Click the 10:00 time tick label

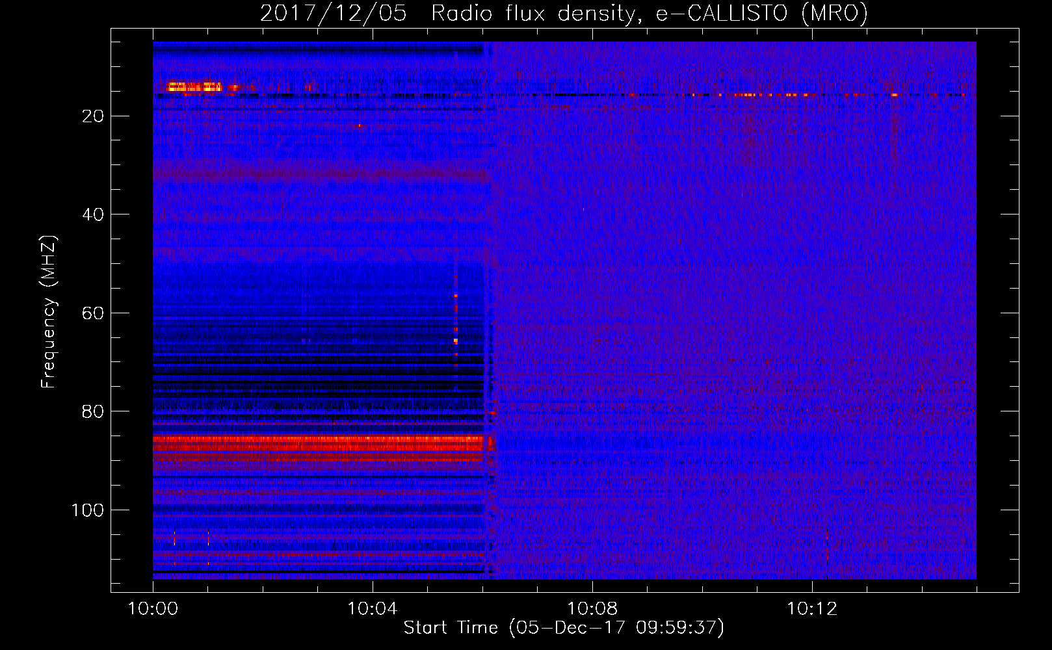tap(153, 608)
